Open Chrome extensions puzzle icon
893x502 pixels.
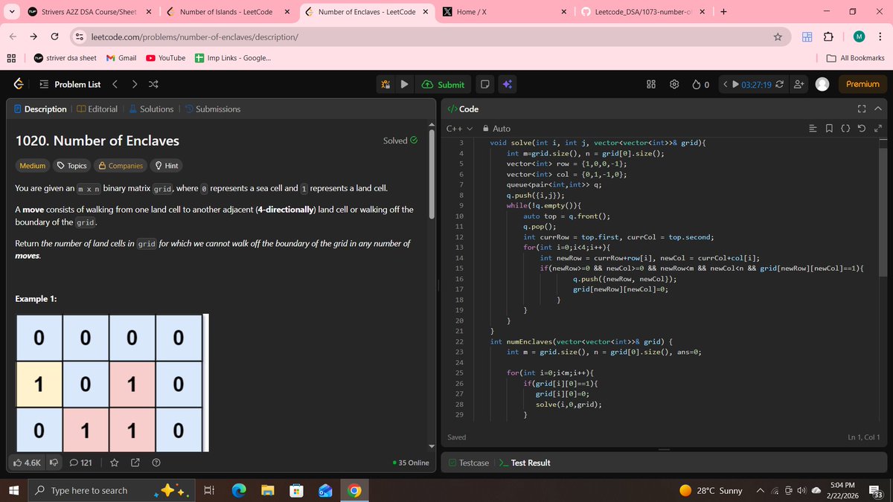coord(828,36)
